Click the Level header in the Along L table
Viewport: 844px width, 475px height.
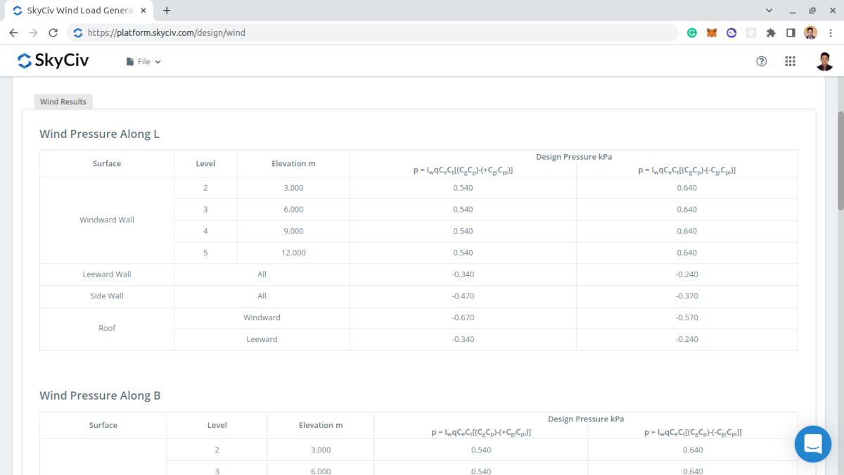coord(205,164)
